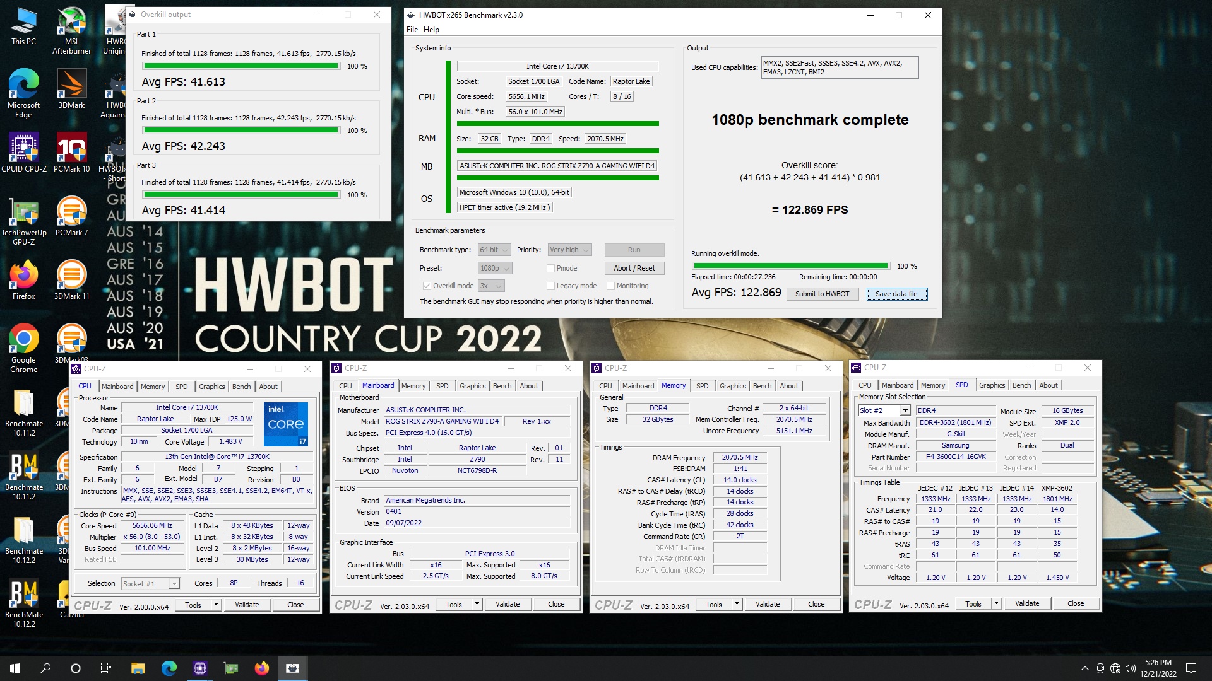Open BenchMate 10.12.2 application icon

click(x=24, y=603)
